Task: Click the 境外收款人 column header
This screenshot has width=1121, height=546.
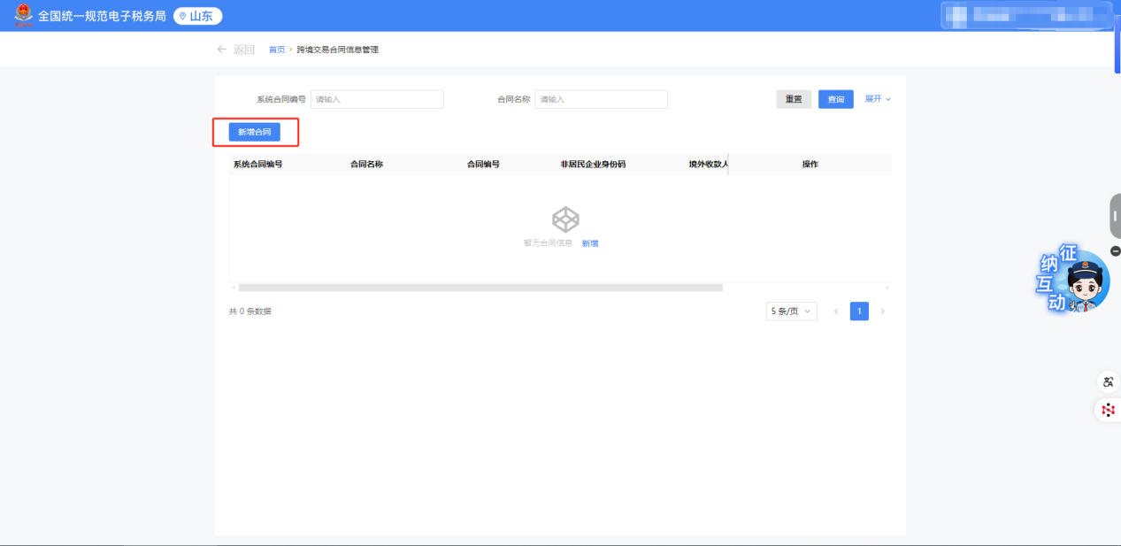Action: (708, 164)
